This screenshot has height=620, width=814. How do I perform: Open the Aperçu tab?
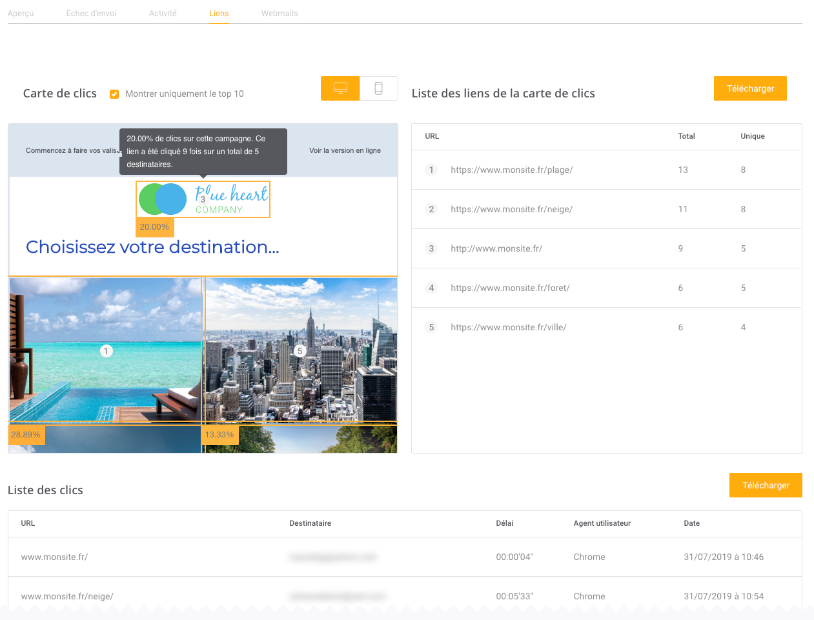tap(21, 14)
